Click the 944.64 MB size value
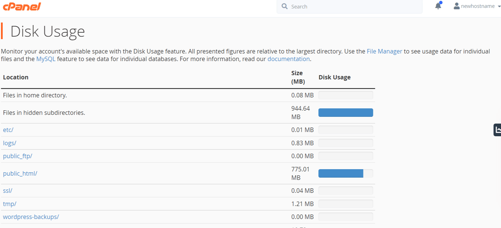 point(301,113)
